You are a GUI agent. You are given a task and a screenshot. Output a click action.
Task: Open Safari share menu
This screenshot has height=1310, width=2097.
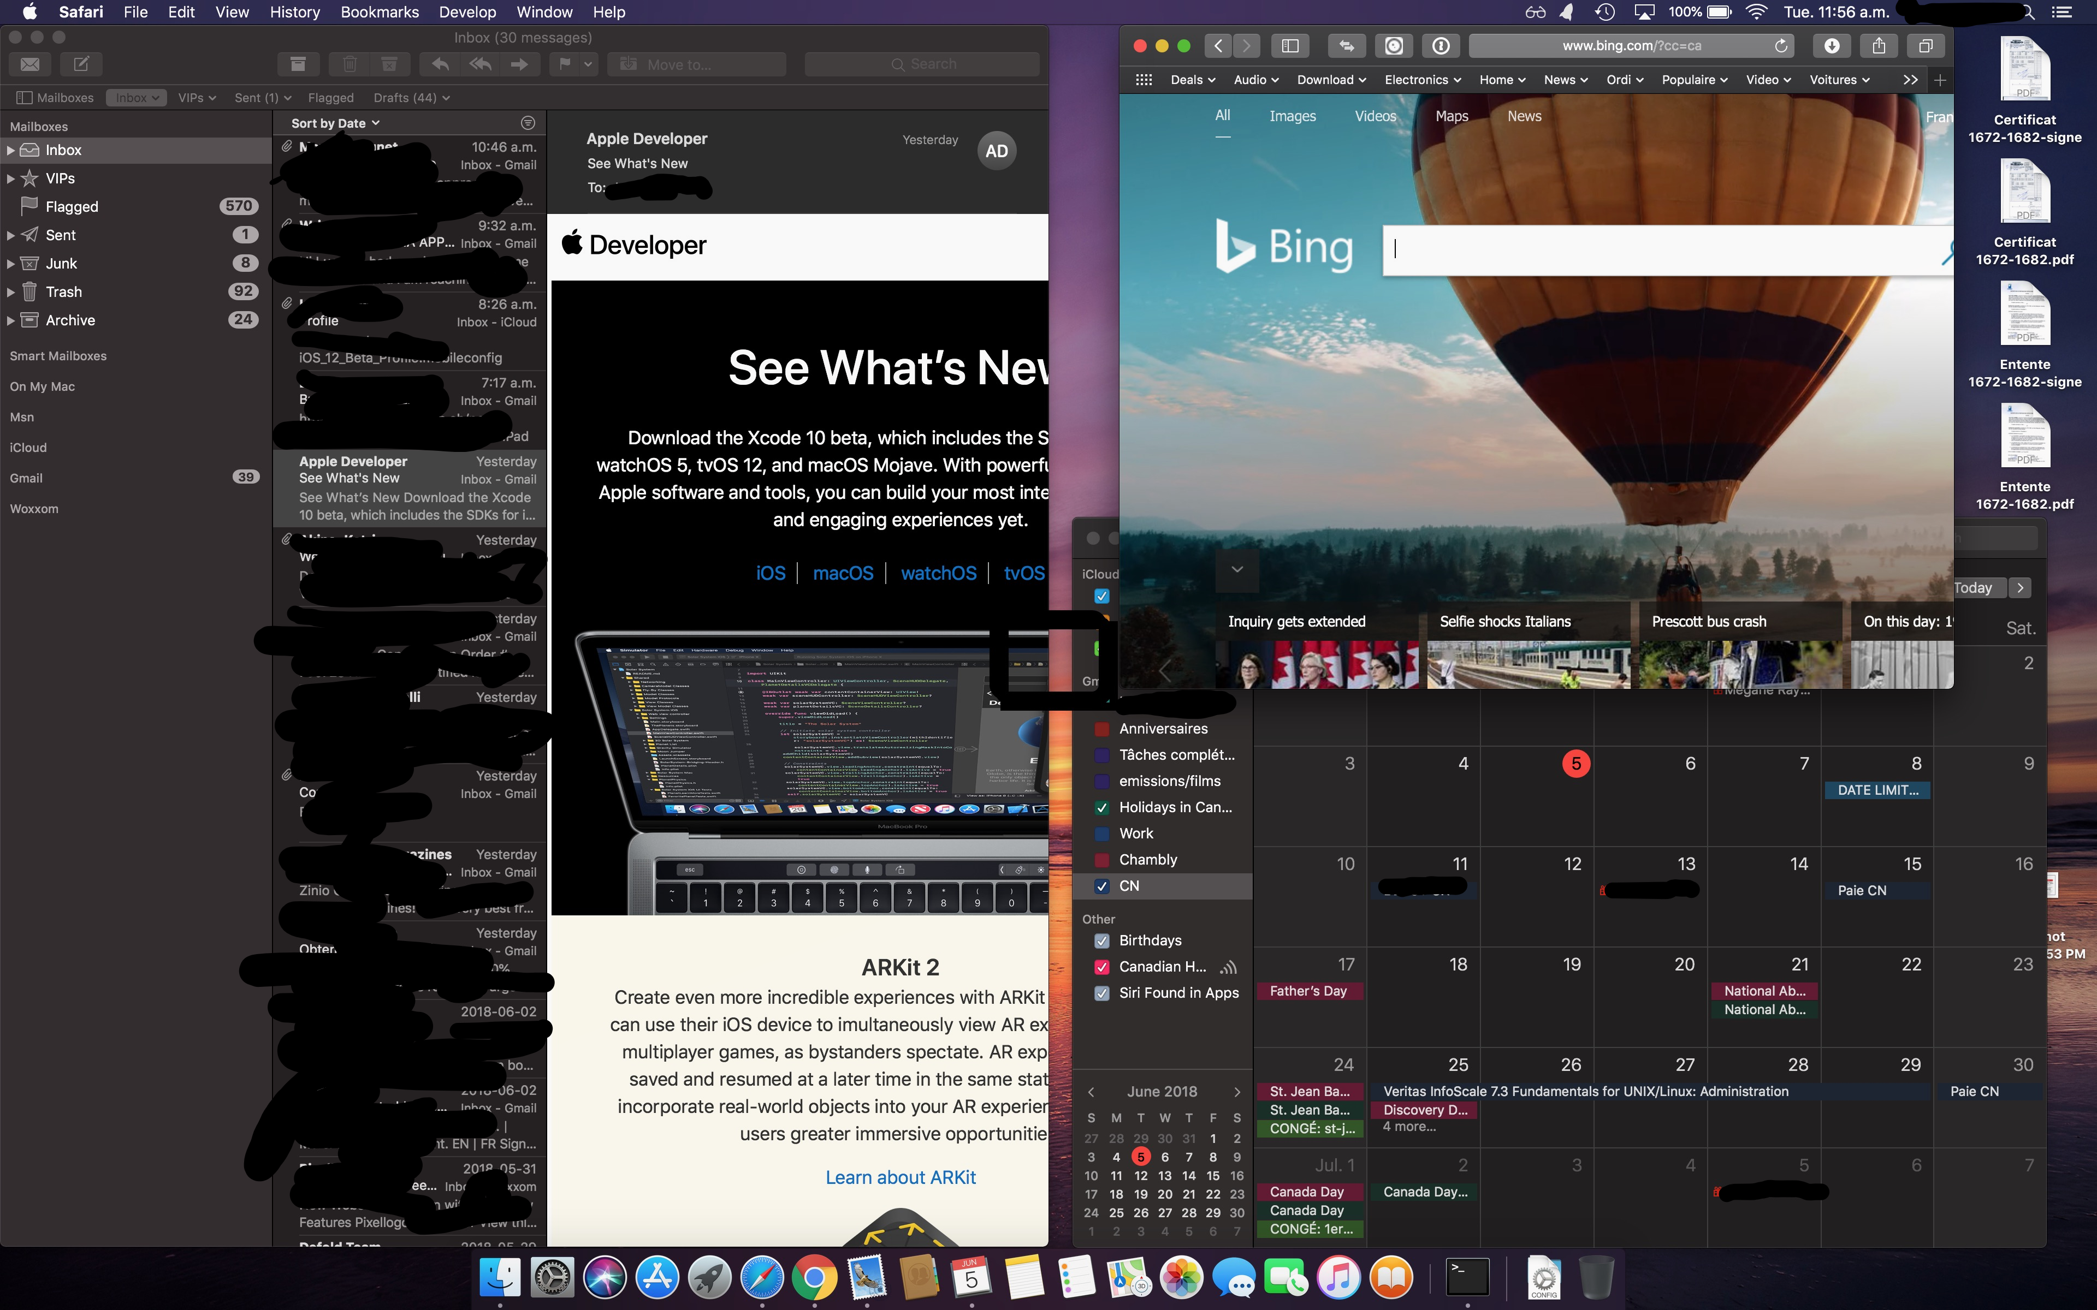coord(1879,46)
